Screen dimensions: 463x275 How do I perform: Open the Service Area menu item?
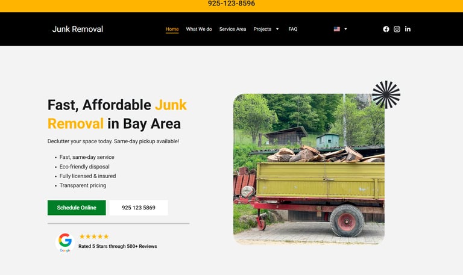click(233, 29)
